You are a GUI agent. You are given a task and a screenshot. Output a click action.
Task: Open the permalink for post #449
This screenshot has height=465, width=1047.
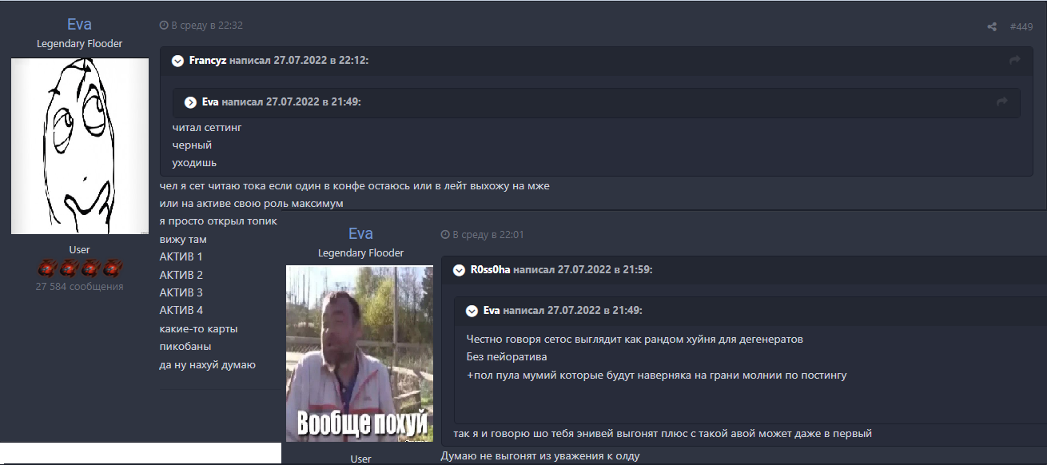tap(1021, 26)
